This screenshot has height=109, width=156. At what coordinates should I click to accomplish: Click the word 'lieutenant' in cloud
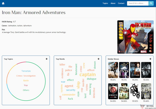point(76,69)
